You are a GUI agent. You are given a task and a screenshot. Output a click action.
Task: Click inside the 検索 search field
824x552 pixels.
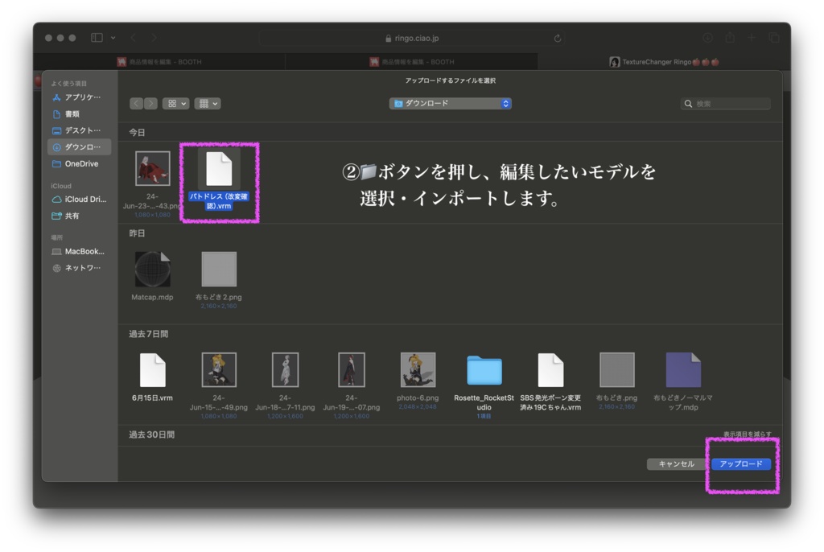[x=724, y=103]
